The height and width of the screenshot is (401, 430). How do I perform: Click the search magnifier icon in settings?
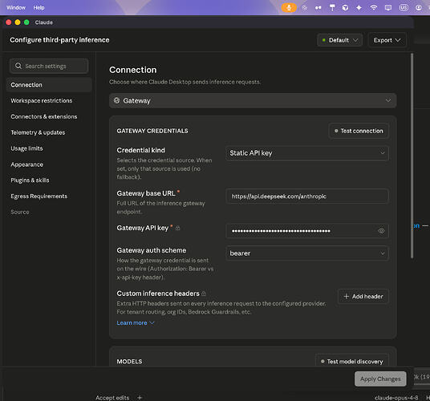18,66
